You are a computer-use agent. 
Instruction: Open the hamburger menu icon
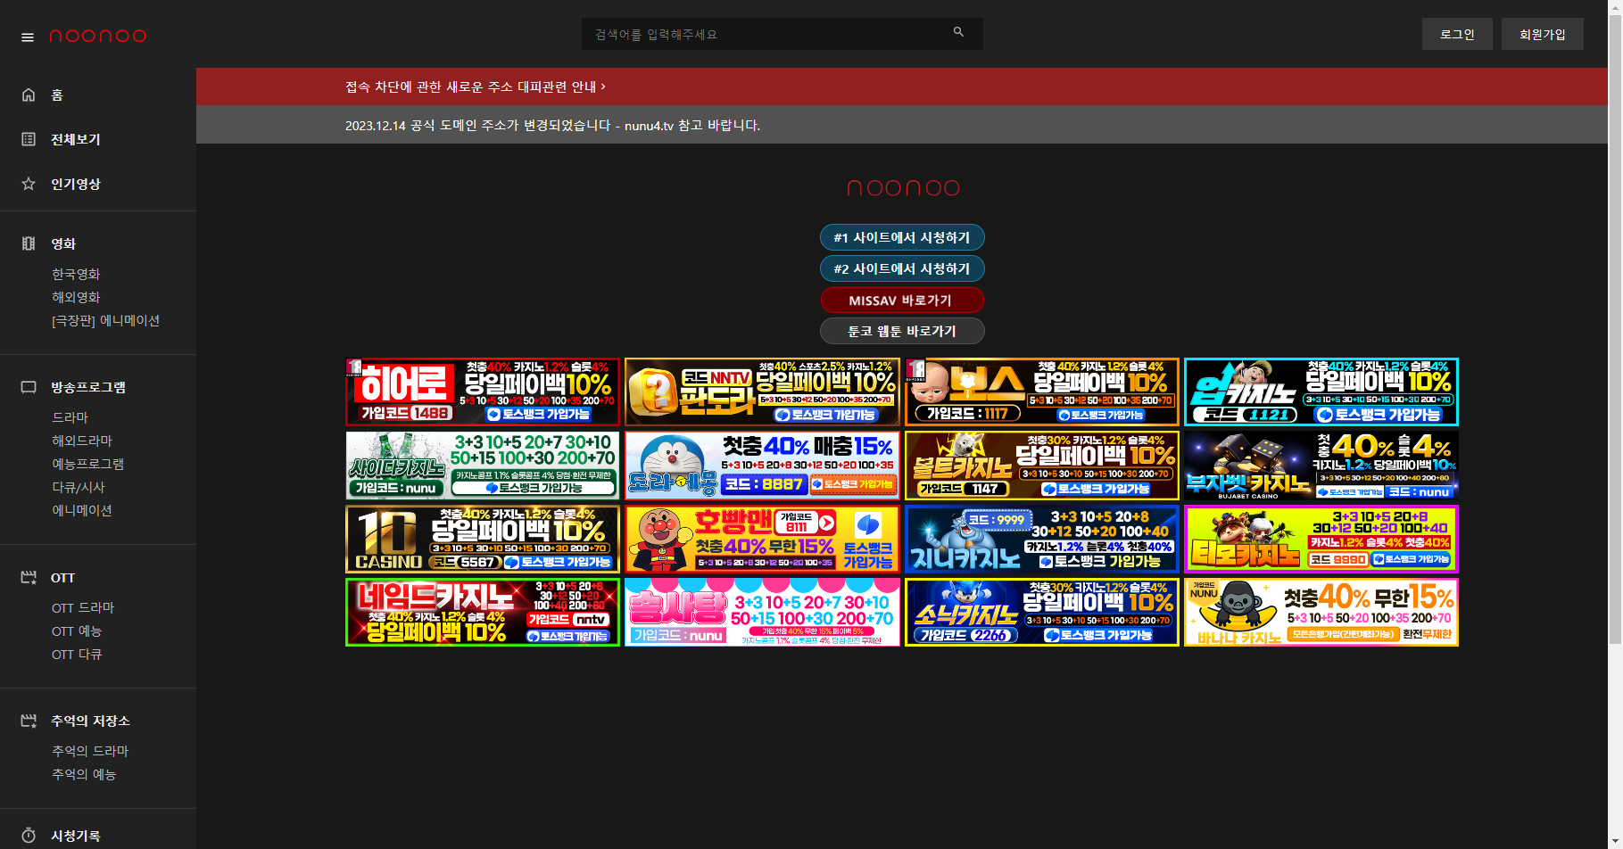coord(28,37)
